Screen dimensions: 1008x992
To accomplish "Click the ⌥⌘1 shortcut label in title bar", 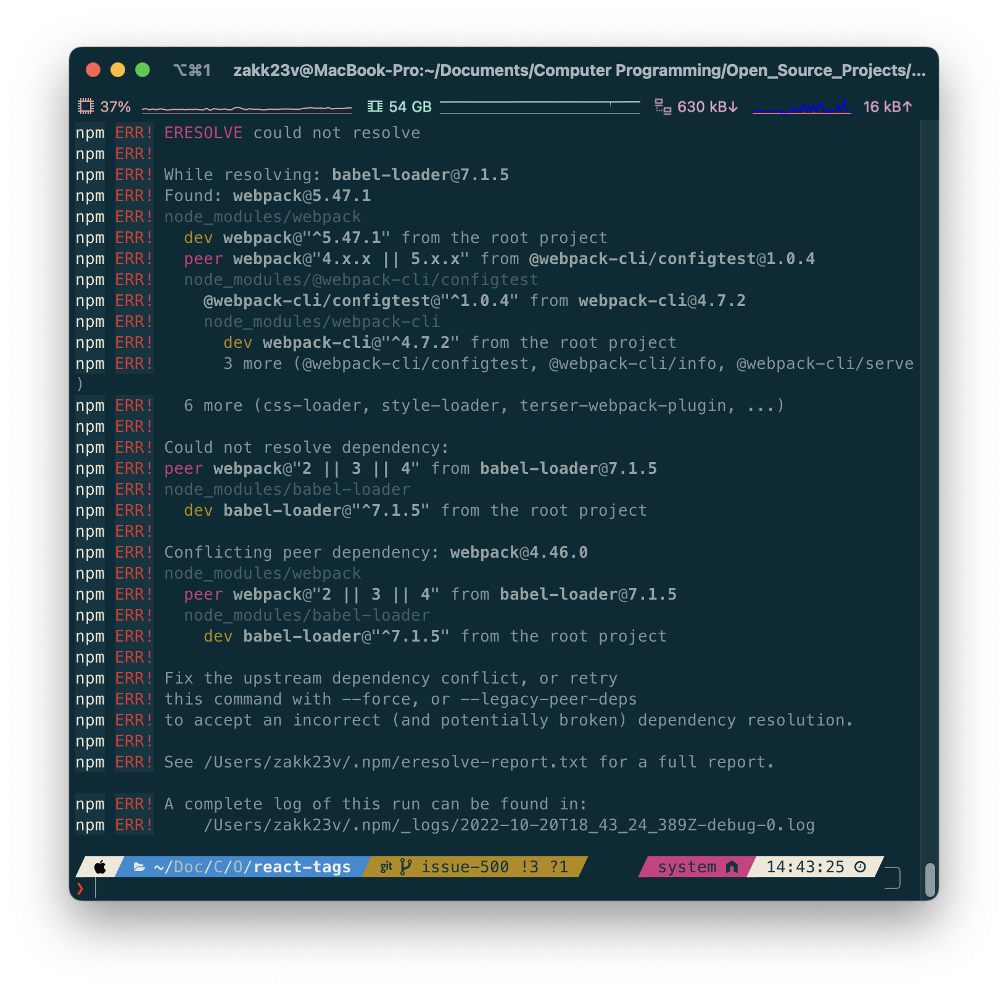I will [192, 70].
